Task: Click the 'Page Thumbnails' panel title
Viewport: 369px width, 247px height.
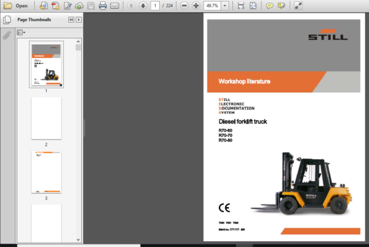Action: pos(34,20)
